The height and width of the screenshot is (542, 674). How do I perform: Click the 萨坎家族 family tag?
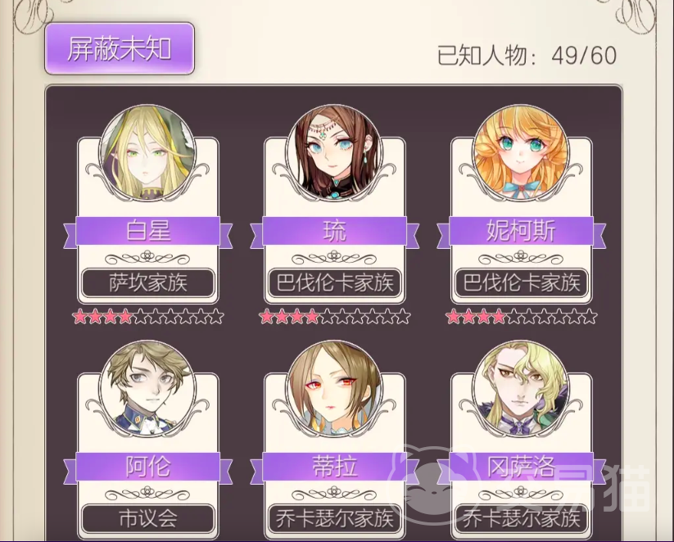pyautogui.click(x=148, y=282)
